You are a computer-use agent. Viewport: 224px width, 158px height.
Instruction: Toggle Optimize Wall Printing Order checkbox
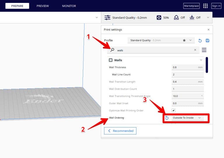coord(174,111)
